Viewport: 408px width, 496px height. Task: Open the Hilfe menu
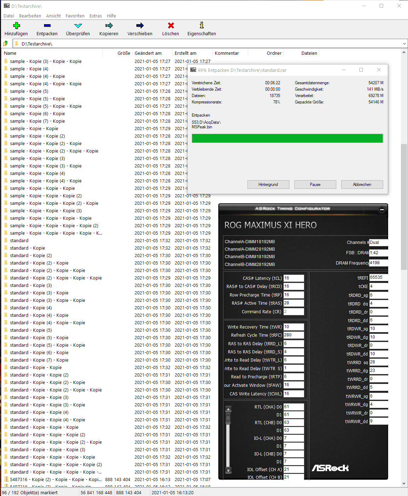(x=111, y=16)
